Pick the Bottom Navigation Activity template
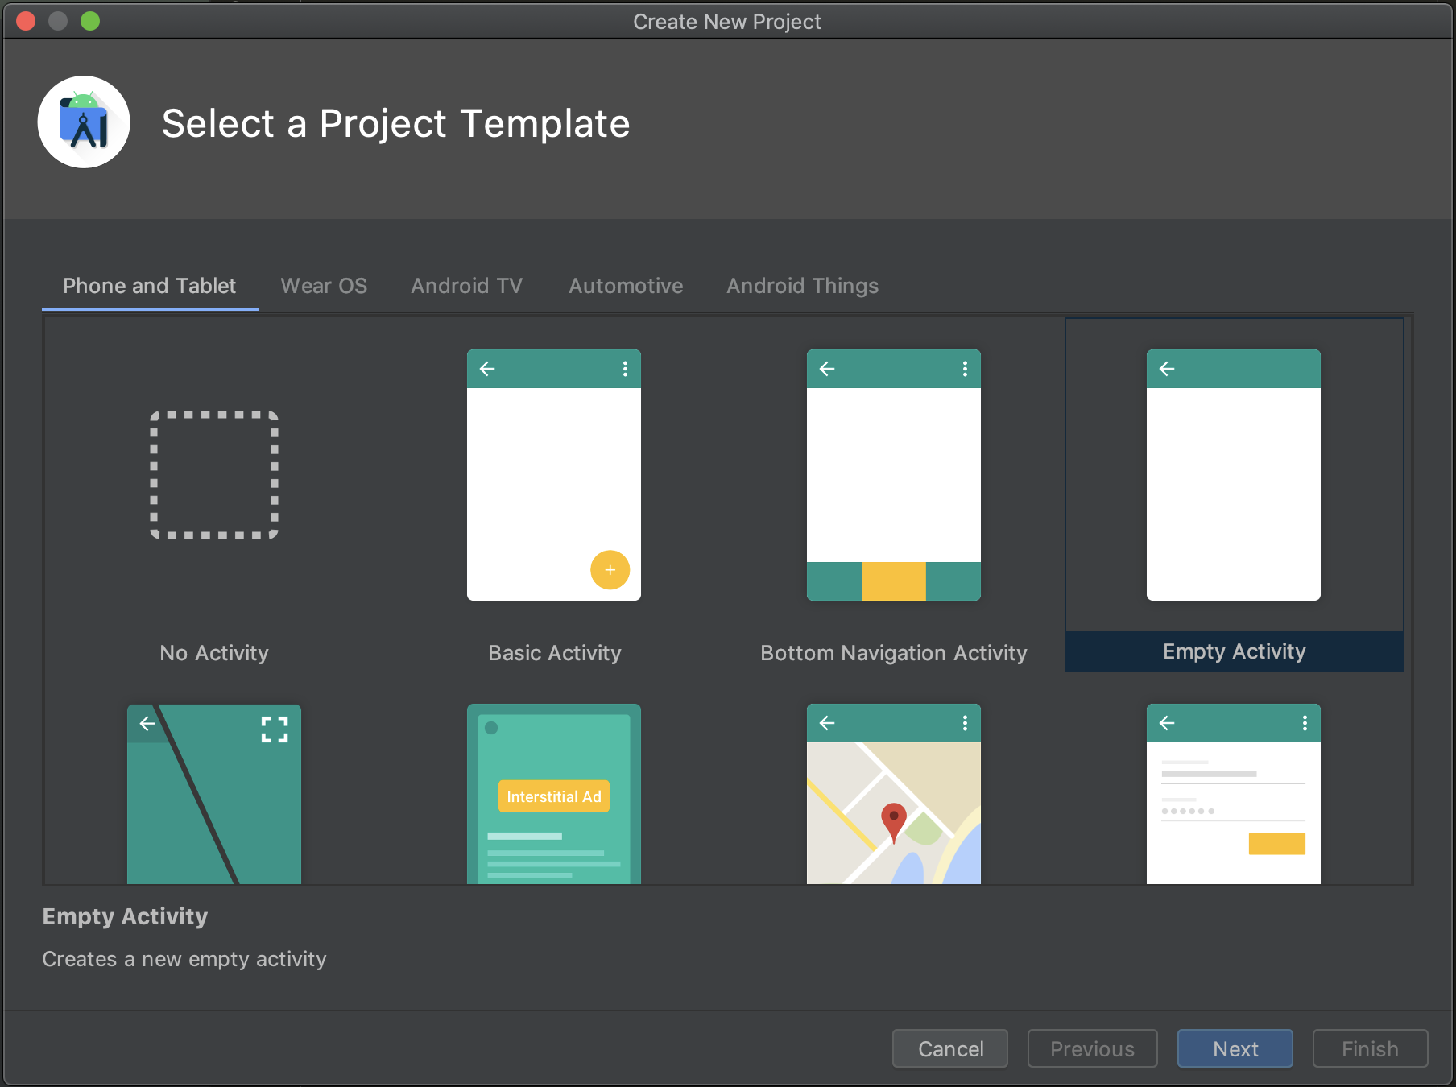 tap(894, 475)
